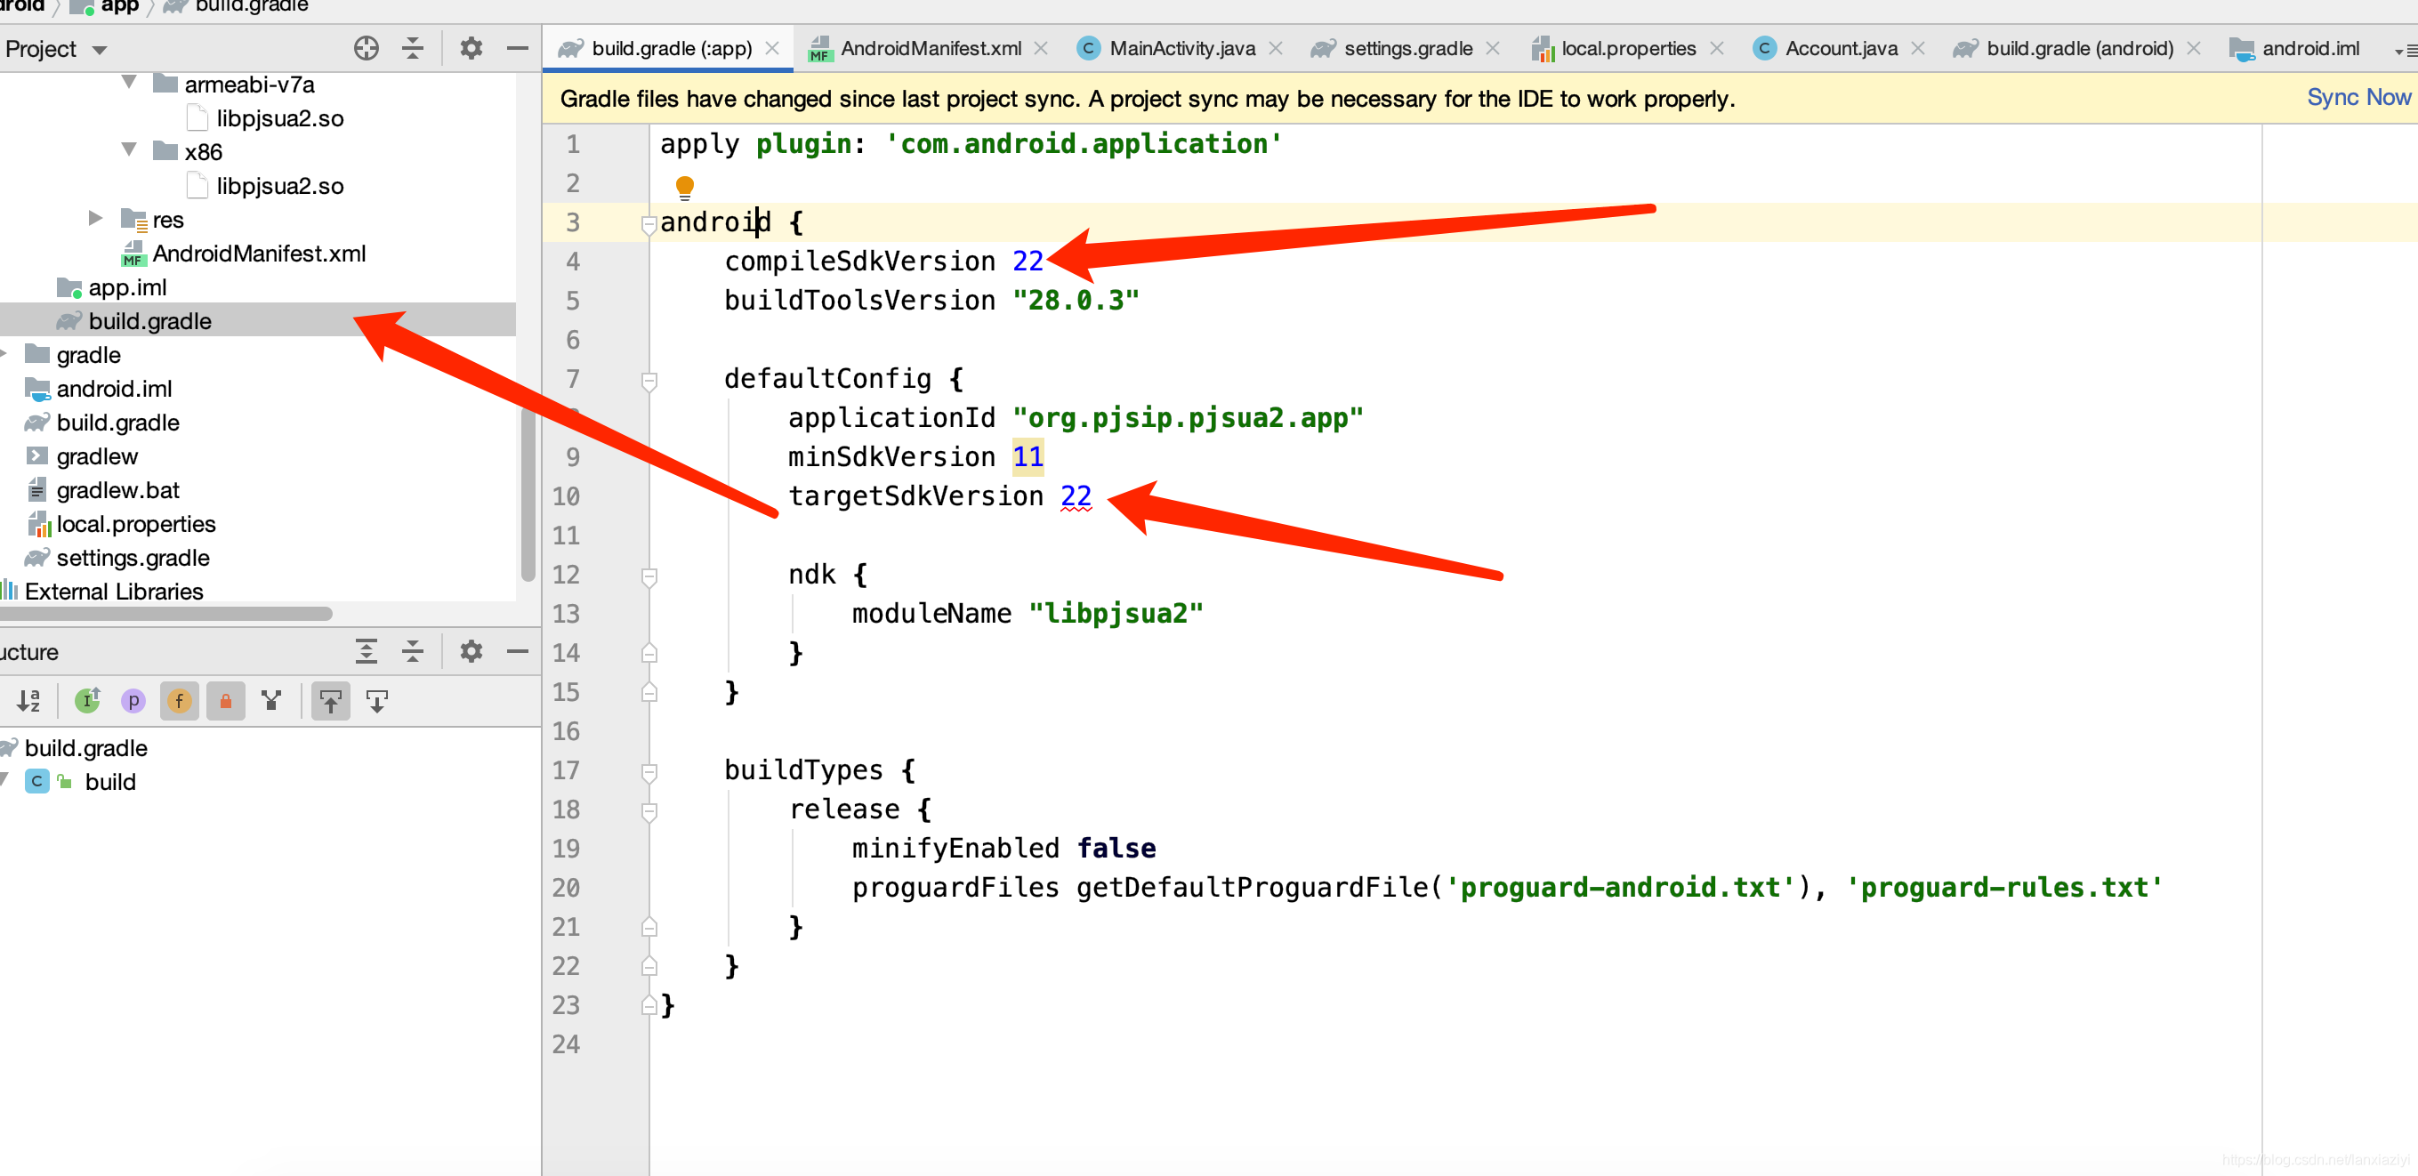This screenshot has width=2418, height=1176.
Task: Toggle autoscroll to source in Structure
Action: pyautogui.click(x=330, y=700)
